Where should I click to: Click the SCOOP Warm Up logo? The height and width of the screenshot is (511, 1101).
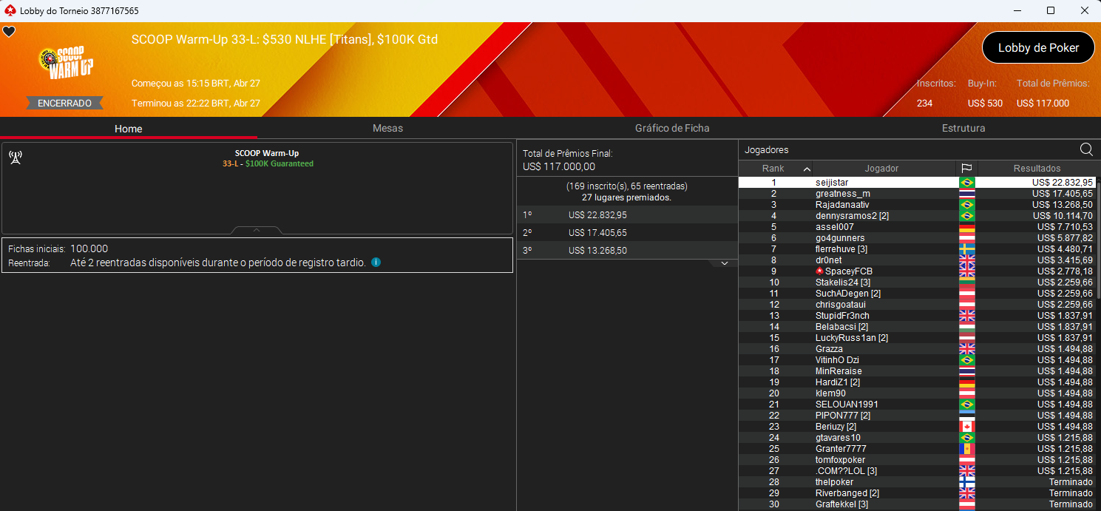pyautogui.click(x=65, y=64)
